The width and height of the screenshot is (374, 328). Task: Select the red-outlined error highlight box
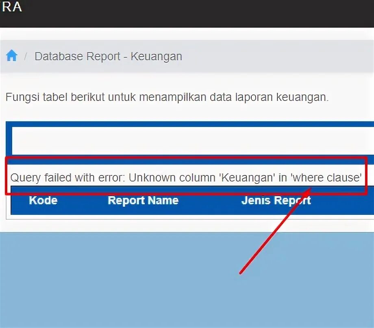186,177
